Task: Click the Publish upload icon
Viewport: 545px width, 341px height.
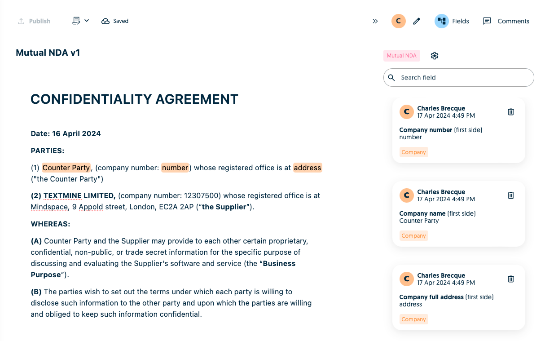Action: click(21, 21)
